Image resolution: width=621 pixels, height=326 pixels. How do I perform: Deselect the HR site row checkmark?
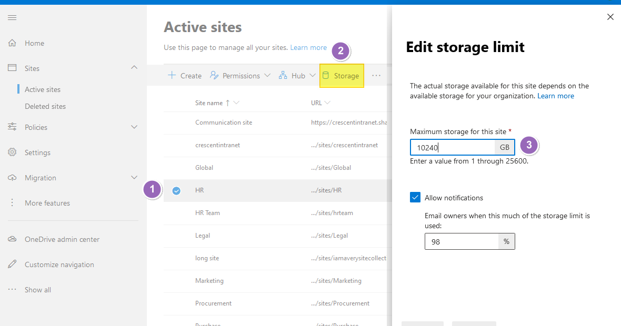pyautogui.click(x=177, y=190)
